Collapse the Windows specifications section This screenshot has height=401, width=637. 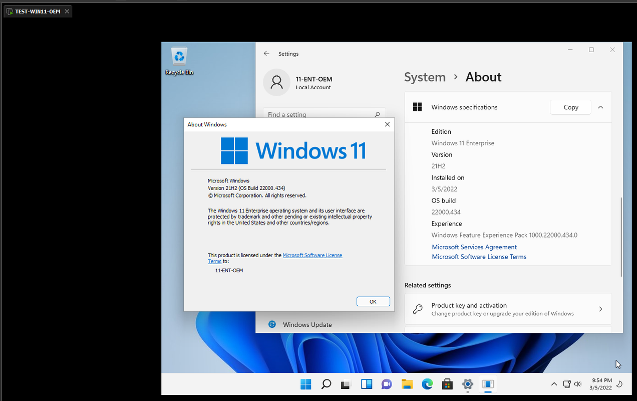point(600,107)
